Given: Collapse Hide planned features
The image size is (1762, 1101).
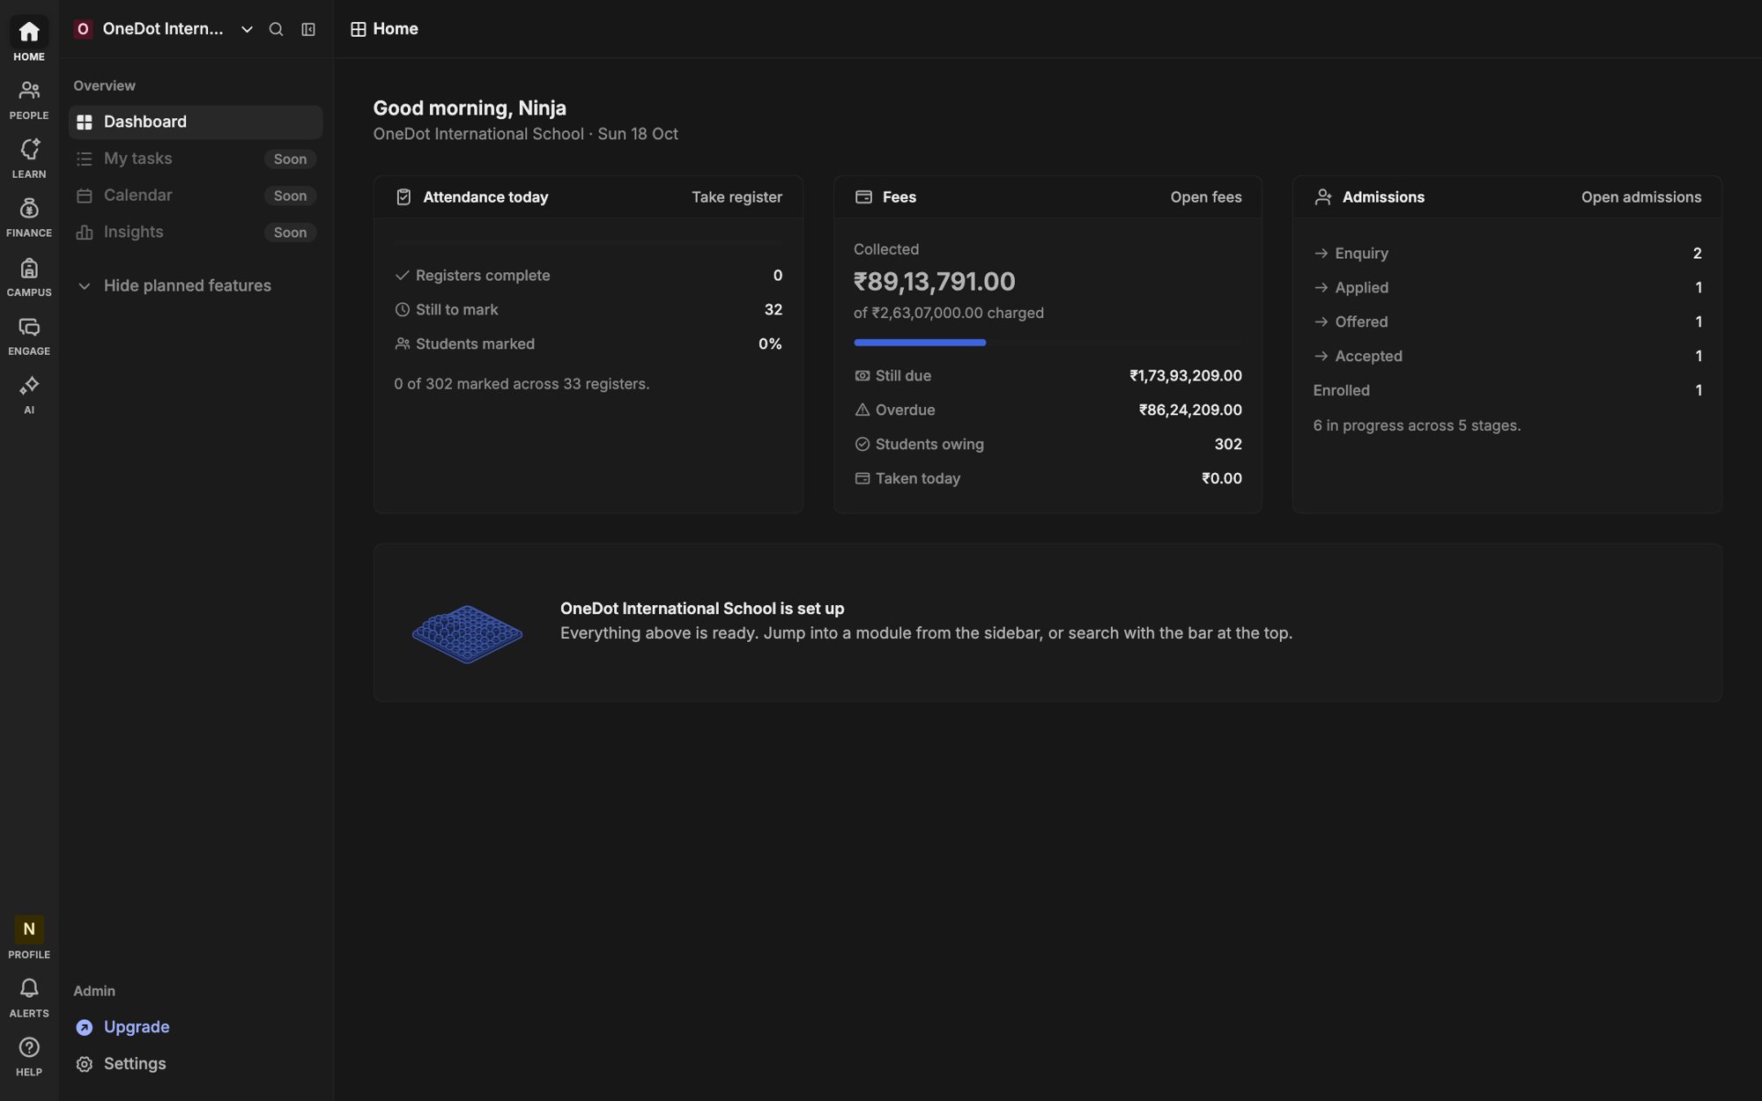Looking at the screenshot, I should (196, 285).
